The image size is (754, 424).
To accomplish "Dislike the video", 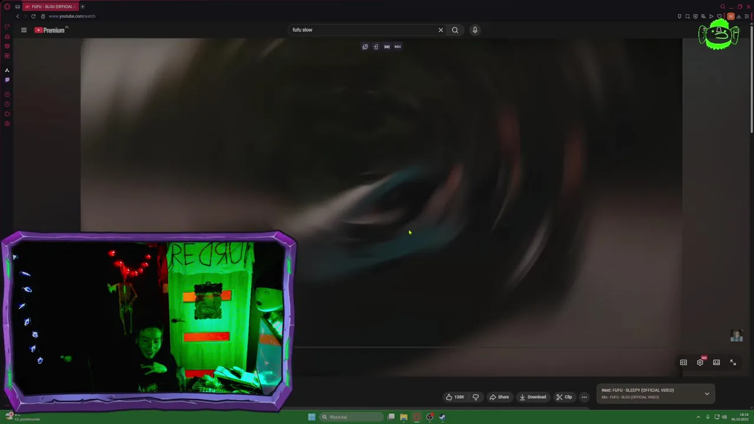I will click(476, 397).
